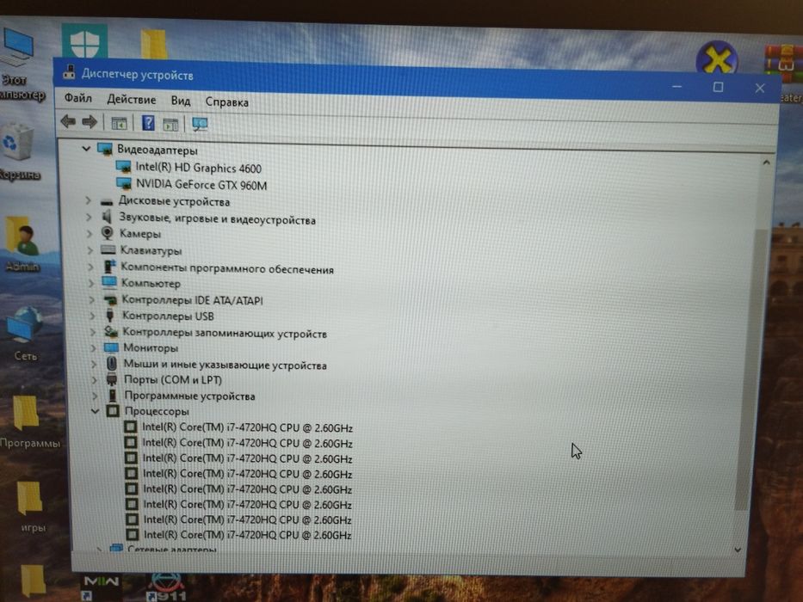This screenshot has height=602, width=803.
Task: Collapse the Видеоадаптеры category
Action: tap(86, 149)
